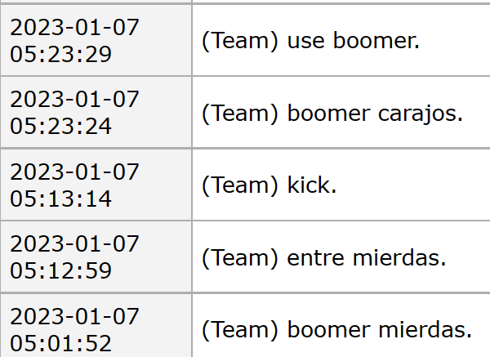Select the 05:12:59 time value
This screenshot has width=490, height=357.
point(61,270)
